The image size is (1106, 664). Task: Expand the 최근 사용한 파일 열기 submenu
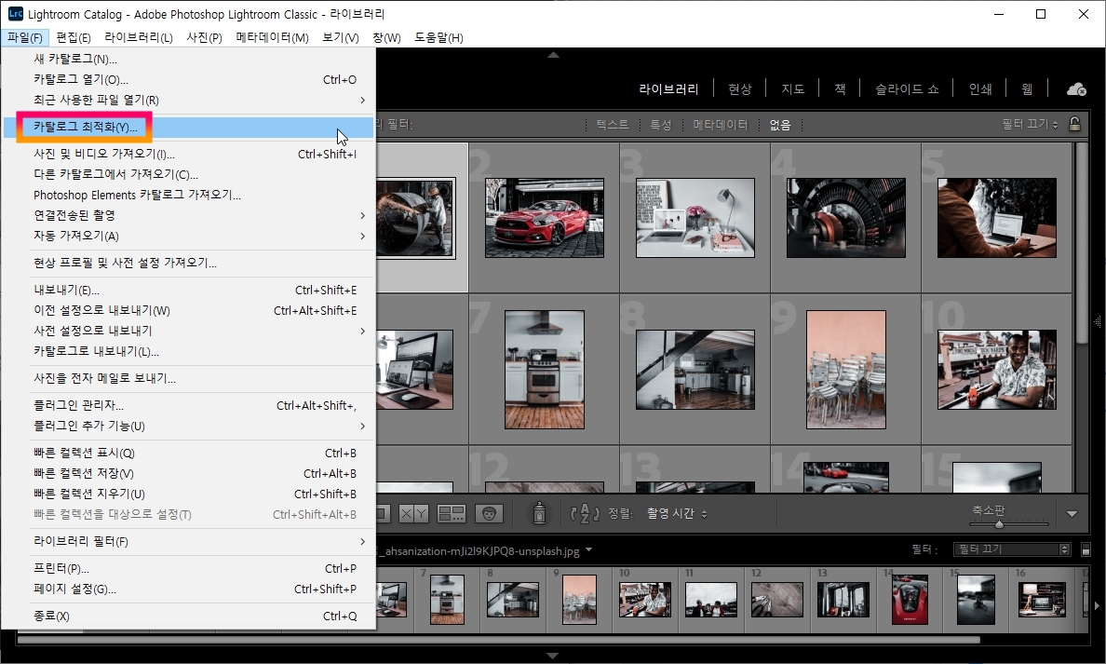[188, 101]
